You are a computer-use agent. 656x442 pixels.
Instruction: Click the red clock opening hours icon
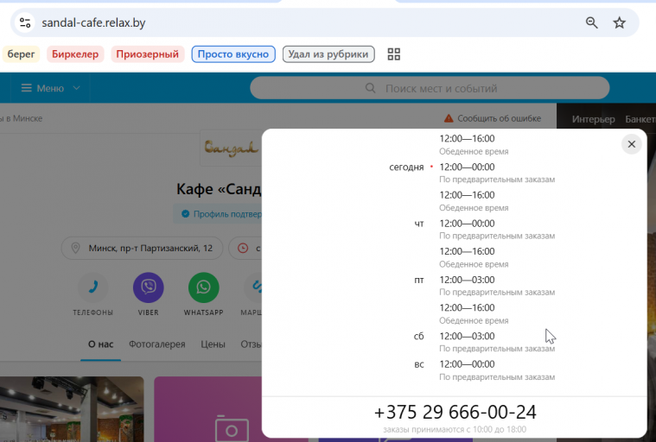243,248
